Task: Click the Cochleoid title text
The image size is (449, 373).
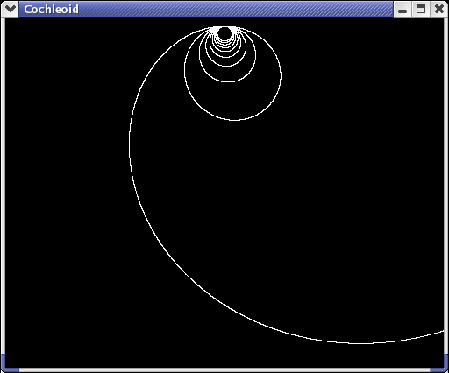Action: coord(51,10)
